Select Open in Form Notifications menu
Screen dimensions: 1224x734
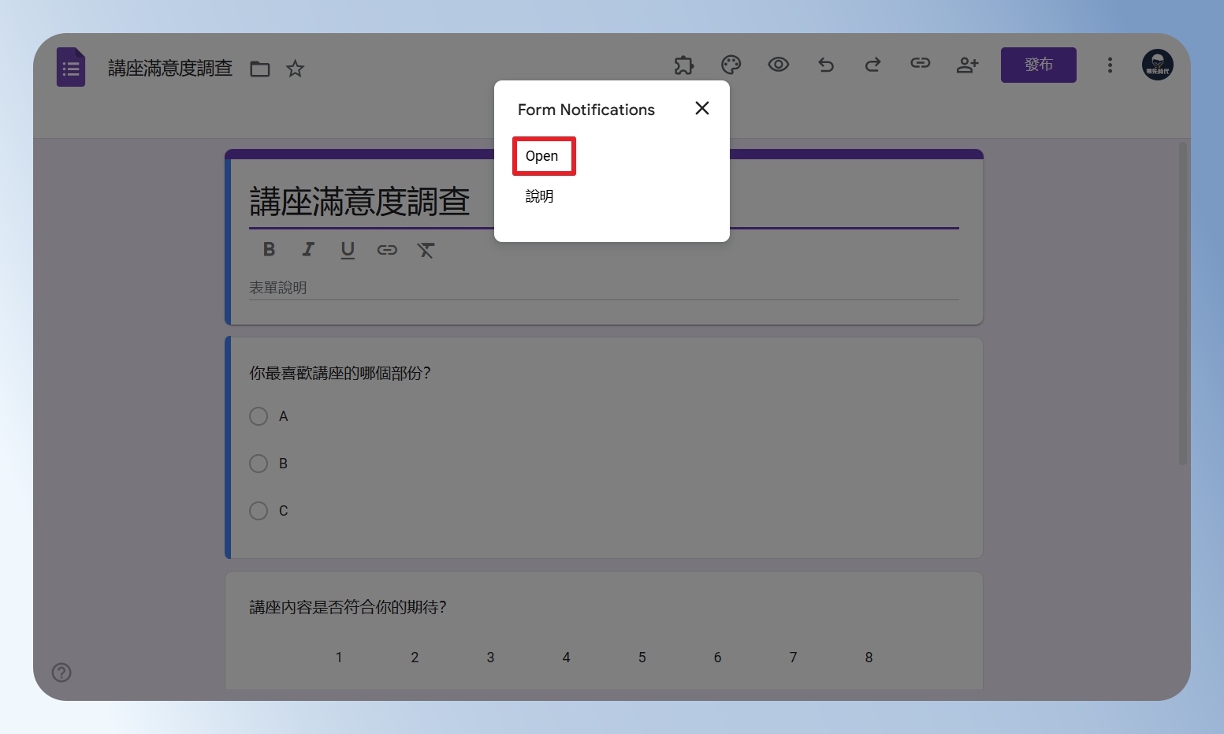tap(544, 156)
